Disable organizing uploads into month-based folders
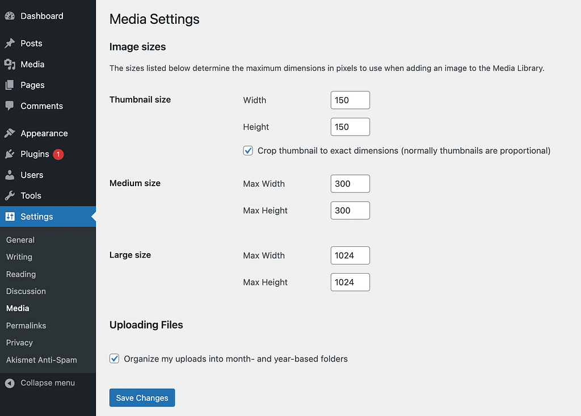The width and height of the screenshot is (581, 416). click(114, 358)
